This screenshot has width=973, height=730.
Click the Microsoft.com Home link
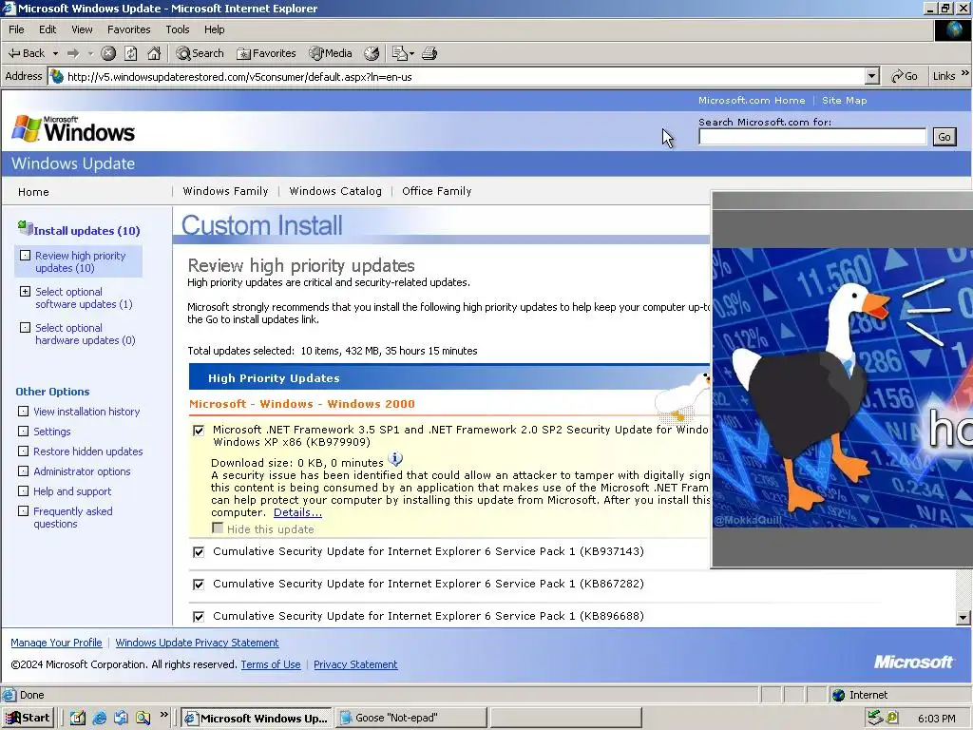click(752, 100)
